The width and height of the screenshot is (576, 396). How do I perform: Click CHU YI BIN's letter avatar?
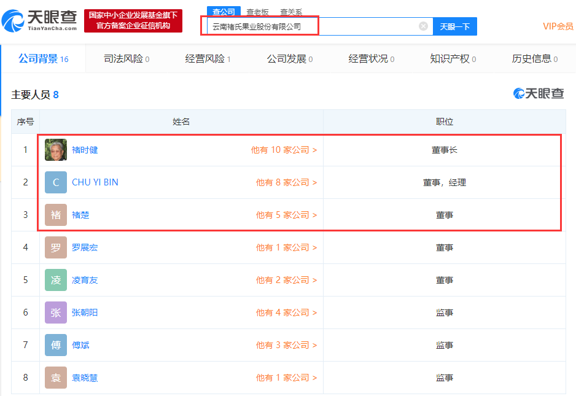pyautogui.click(x=55, y=182)
